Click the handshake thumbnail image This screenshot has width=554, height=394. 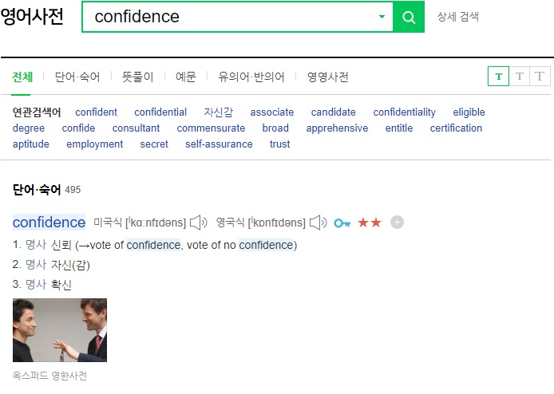point(60,330)
